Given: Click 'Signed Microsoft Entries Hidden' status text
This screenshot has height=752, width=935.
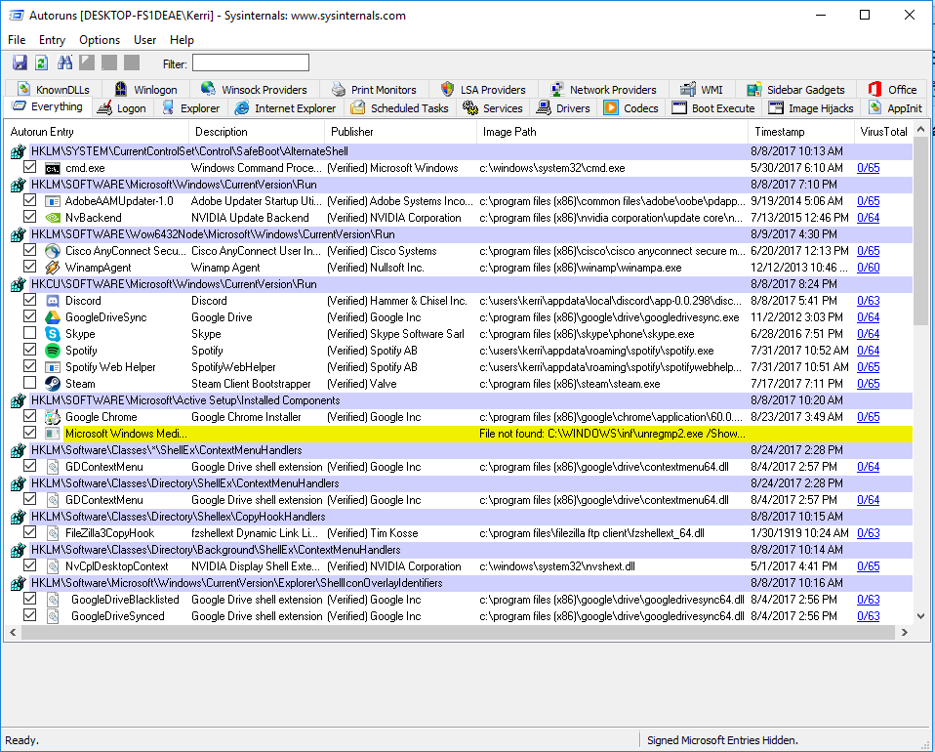Looking at the screenshot, I should point(722,740).
